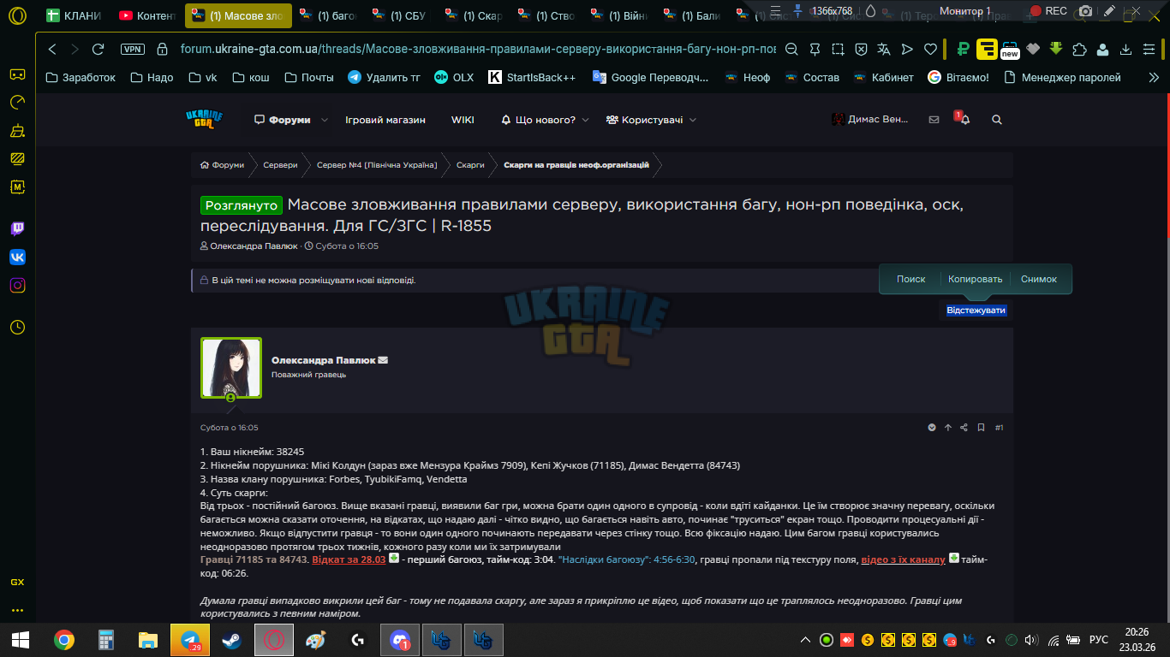Jump up using post arrow icon
Image resolution: width=1170 pixels, height=657 pixels.
948,428
